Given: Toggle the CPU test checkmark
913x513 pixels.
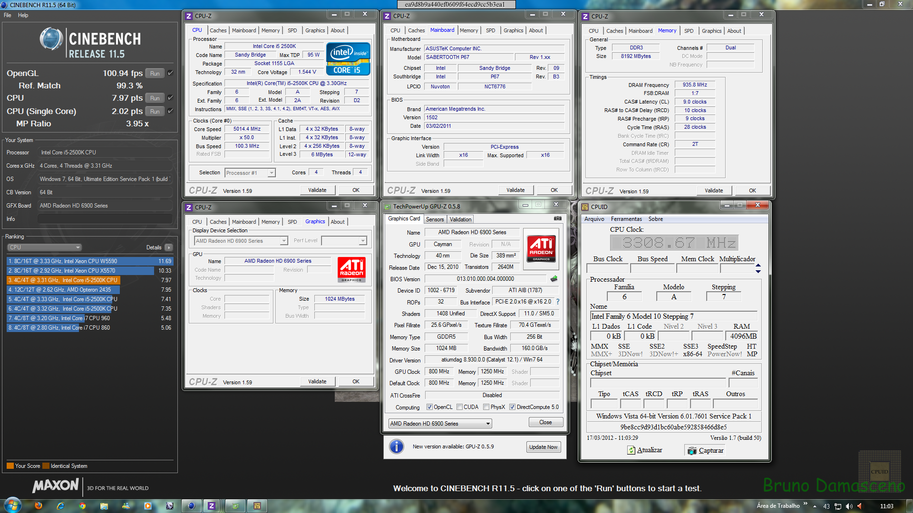Looking at the screenshot, I should [170, 98].
